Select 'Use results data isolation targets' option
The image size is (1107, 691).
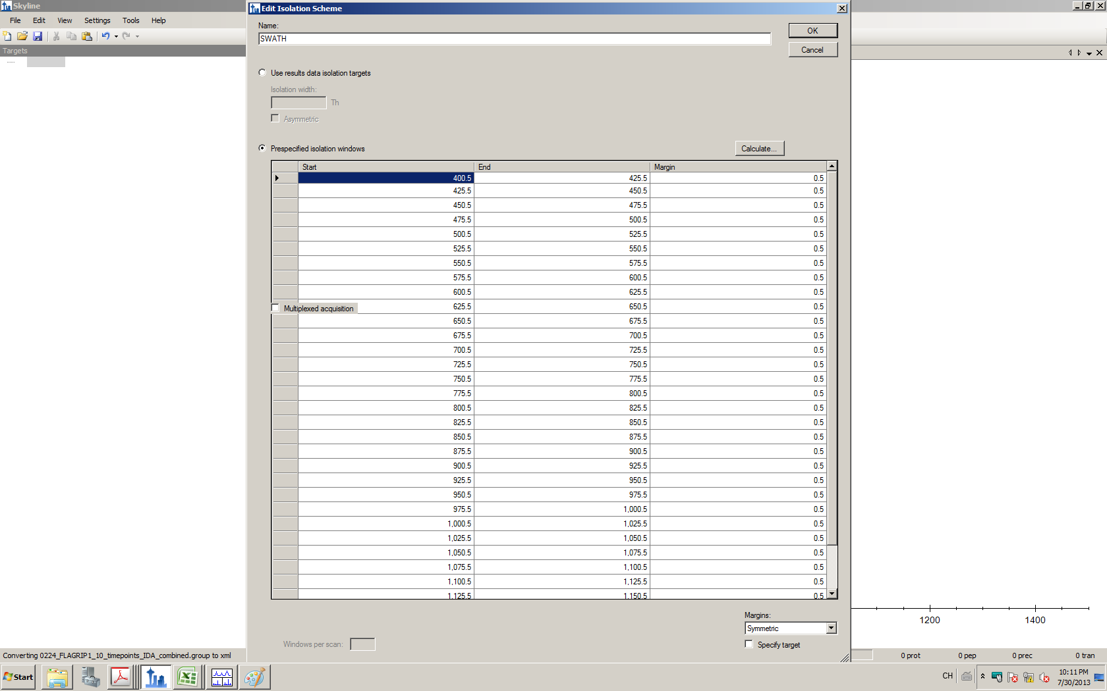(x=263, y=73)
